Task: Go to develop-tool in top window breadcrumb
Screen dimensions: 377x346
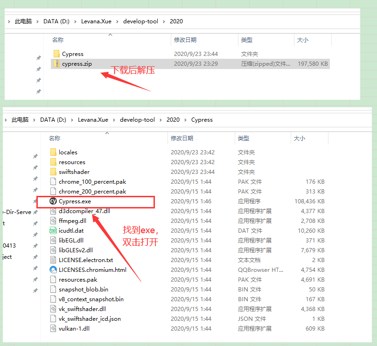Action: point(140,21)
